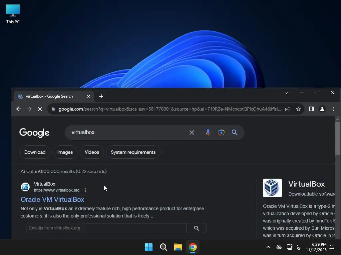This screenshot has width=341, height=255.
Task: View site information via the lock icon
Action: click(x=53, y=109)
